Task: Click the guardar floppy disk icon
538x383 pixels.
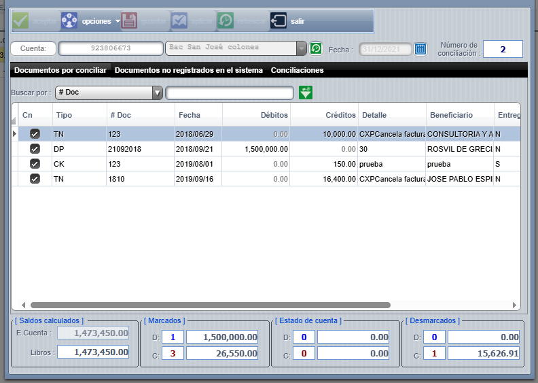Action: 129,21
